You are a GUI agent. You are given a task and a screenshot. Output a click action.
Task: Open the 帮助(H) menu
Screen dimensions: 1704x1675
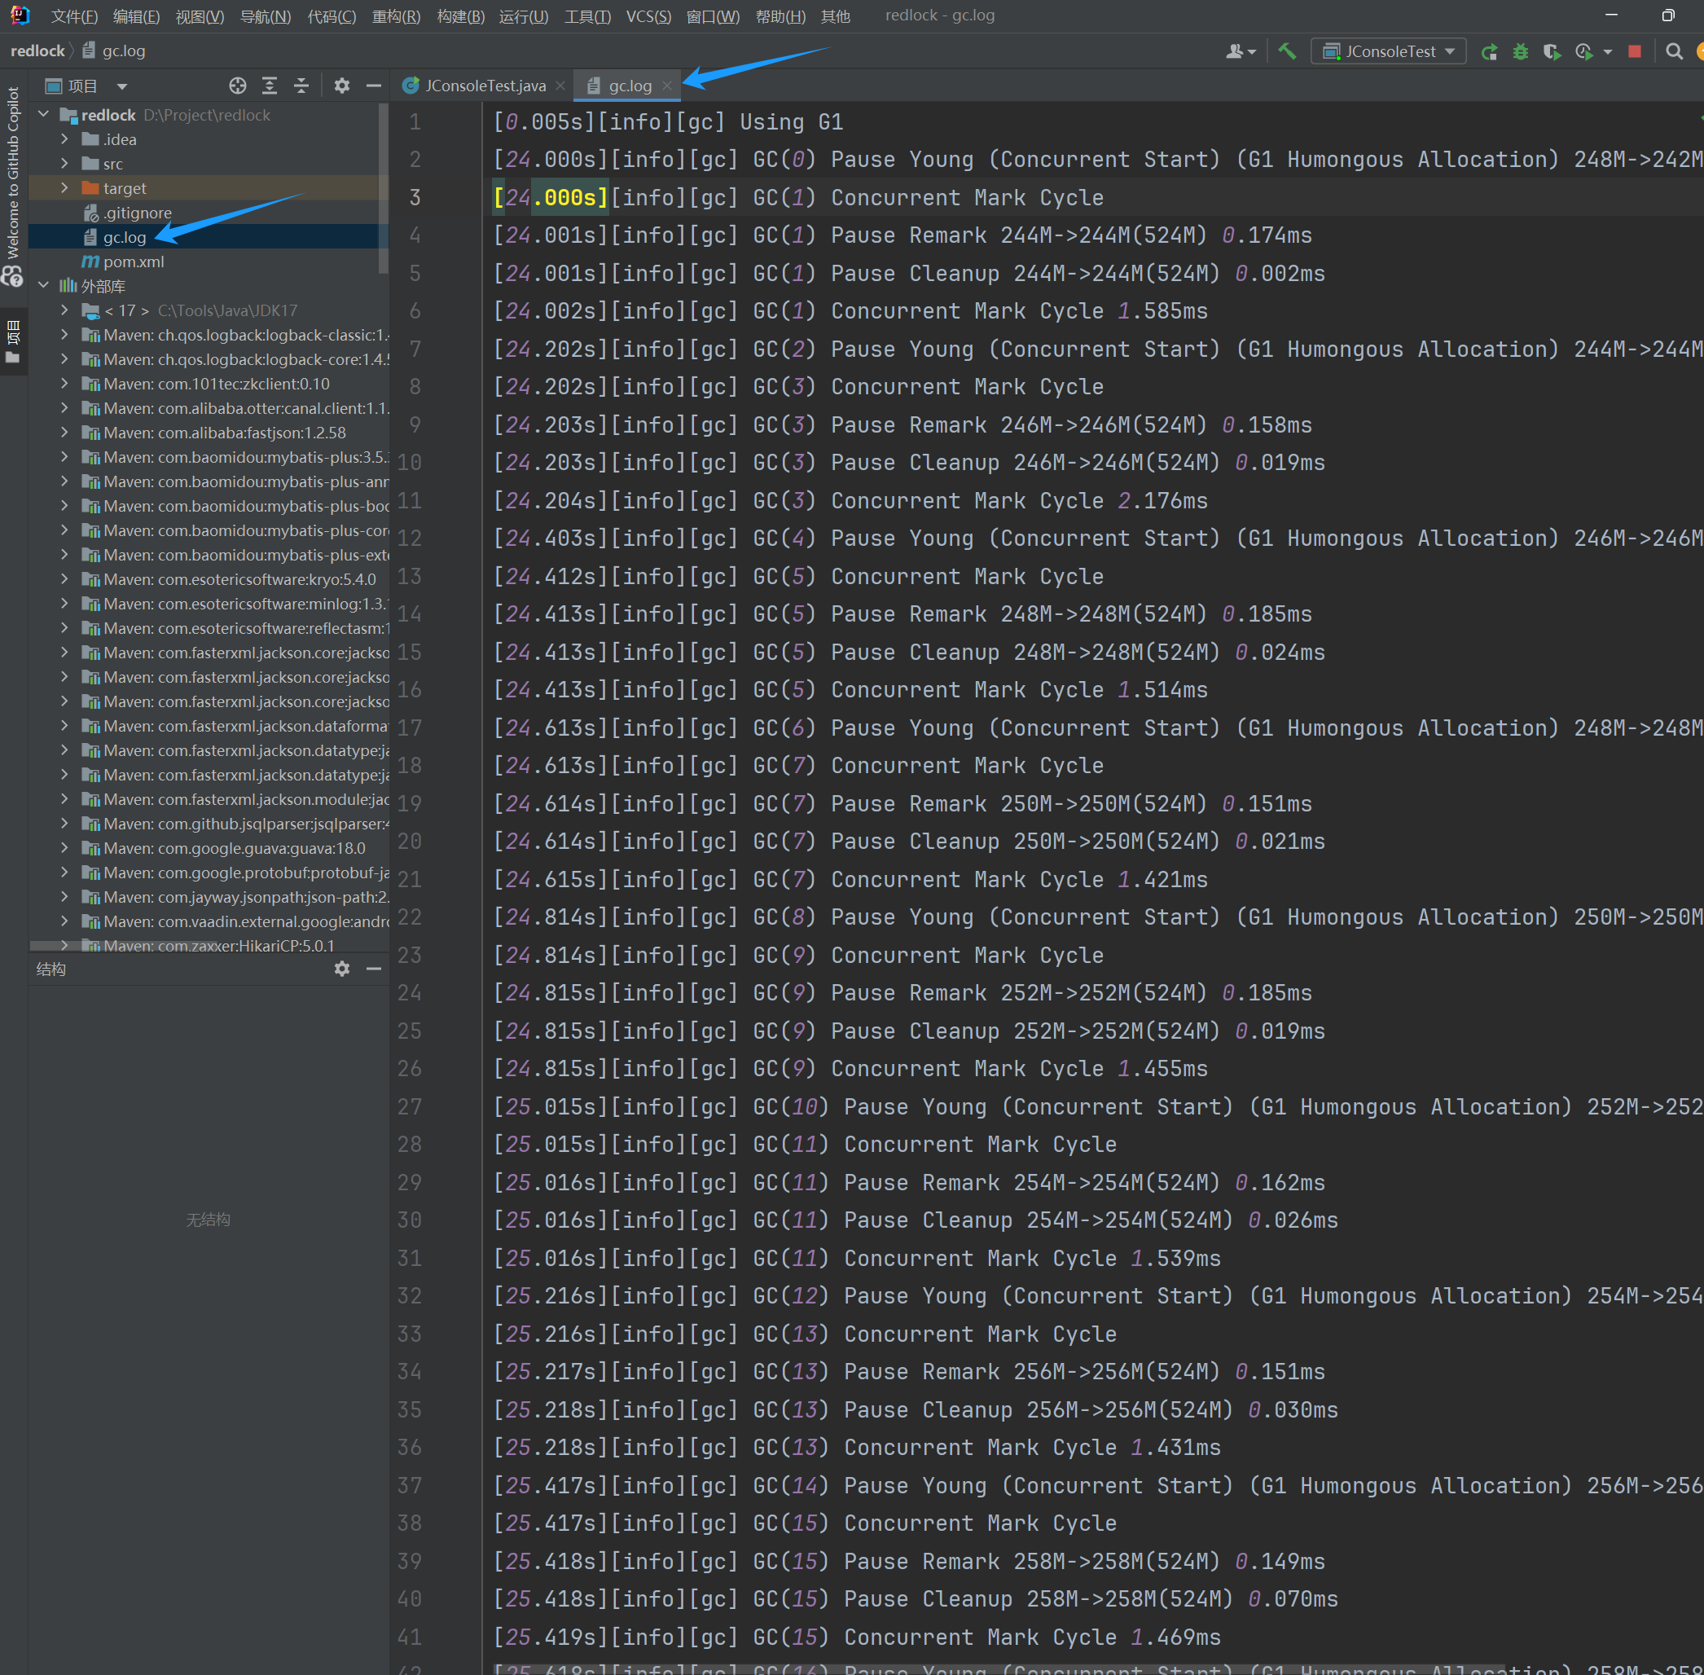780,15
